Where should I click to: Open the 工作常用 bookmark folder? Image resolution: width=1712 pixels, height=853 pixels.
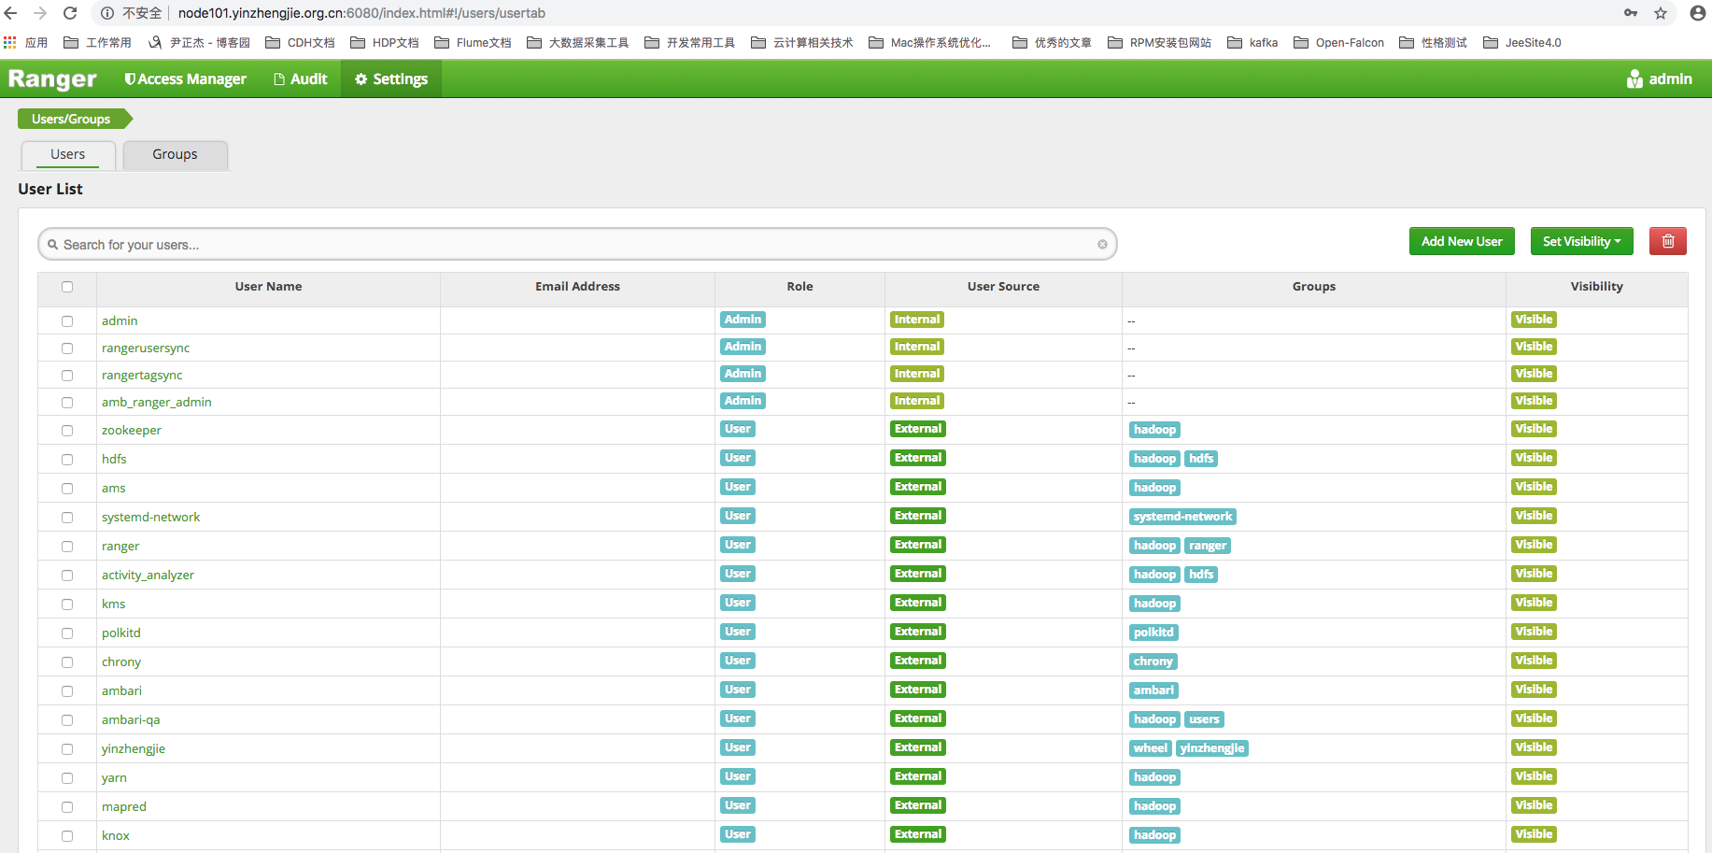click(x=98, y=42)
